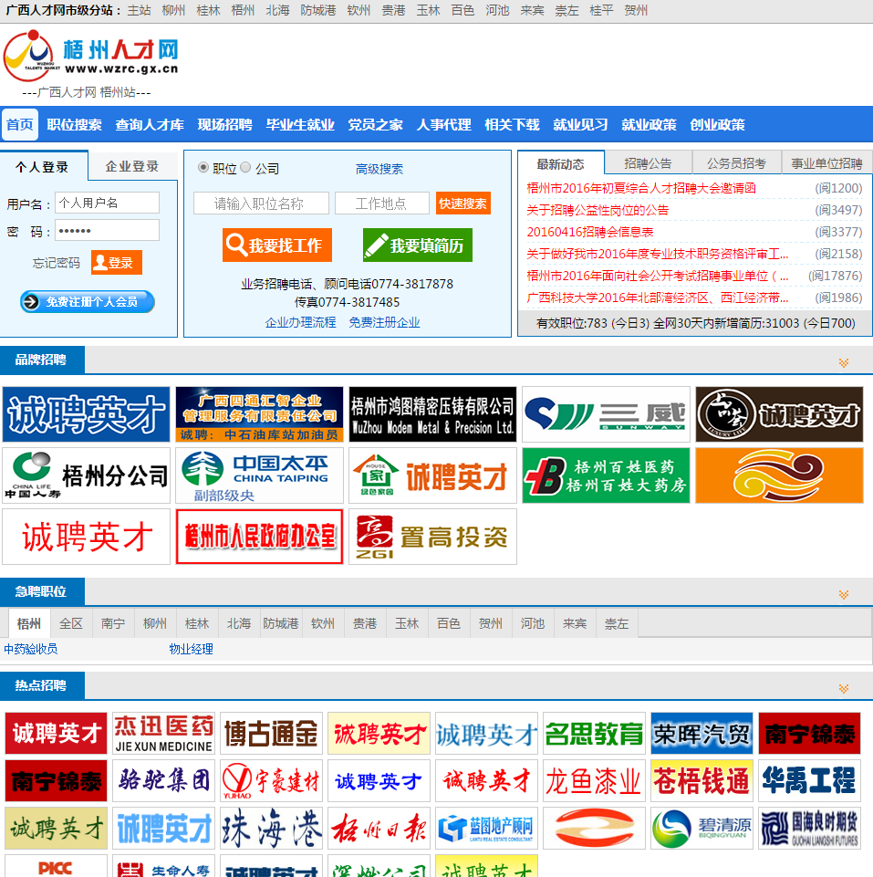
Task: Expand the 急聘职位 section arrow
Action: tap(844, 594)
